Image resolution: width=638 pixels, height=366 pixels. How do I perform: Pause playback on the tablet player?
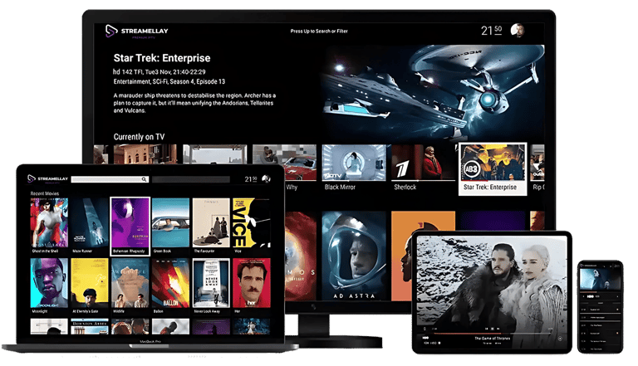tap(492, 329)
